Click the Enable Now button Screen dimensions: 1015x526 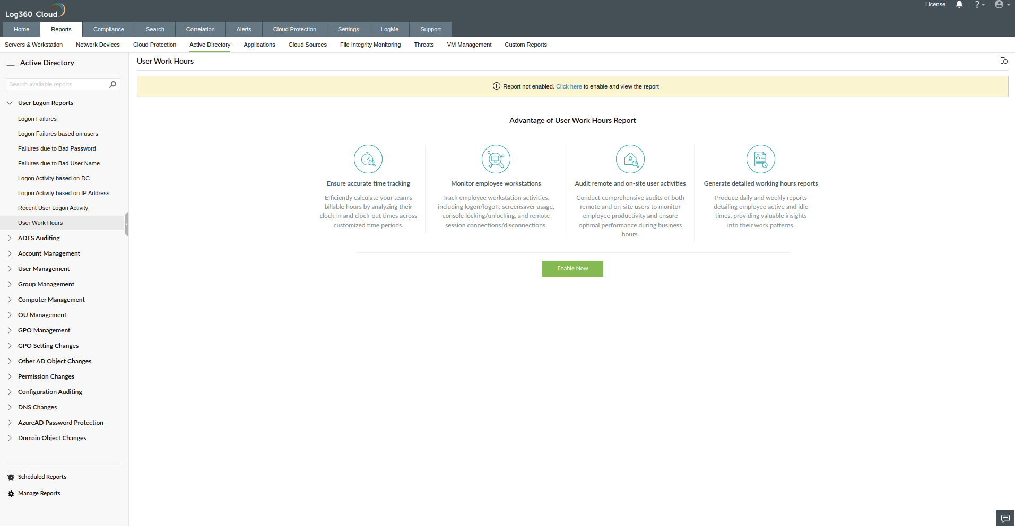pyautogui.click(x=572, y=268)
